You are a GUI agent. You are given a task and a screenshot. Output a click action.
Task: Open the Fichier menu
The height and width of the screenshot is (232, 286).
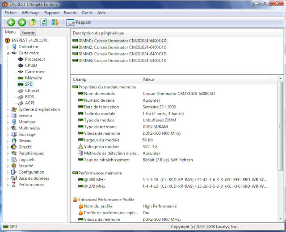tap(11, 13)
